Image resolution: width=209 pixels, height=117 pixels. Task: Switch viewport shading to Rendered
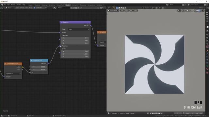coord(201,10)
